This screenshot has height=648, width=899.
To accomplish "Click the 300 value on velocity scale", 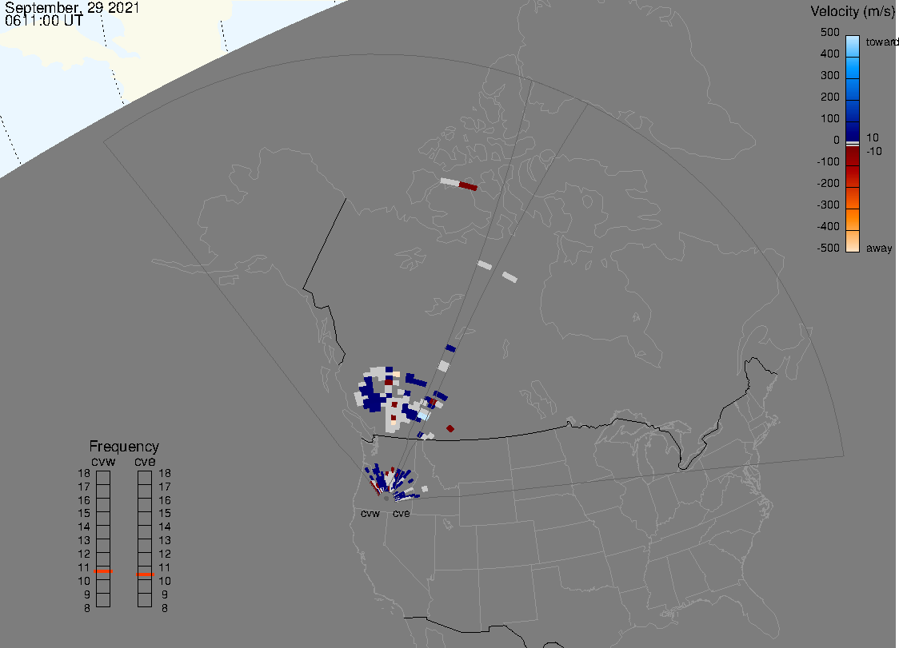I will coord(829,76).
